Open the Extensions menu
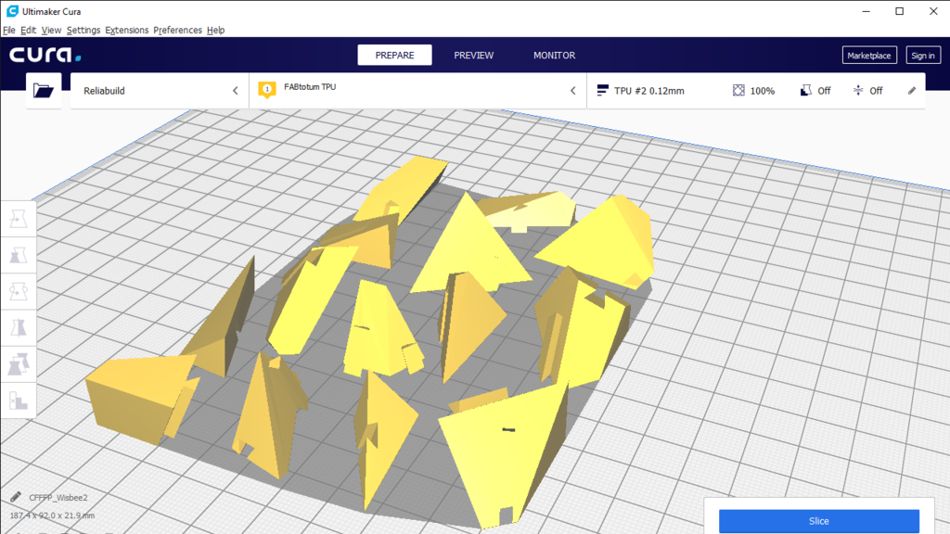 pos(126,30)
